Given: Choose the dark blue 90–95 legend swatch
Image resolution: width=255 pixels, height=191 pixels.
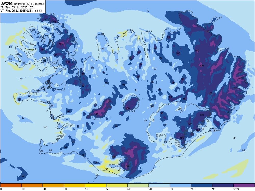Looking at the screenshot, I should (x=202, y=185).
